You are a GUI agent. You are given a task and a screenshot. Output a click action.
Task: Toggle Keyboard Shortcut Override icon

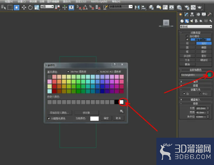[71, 7]
